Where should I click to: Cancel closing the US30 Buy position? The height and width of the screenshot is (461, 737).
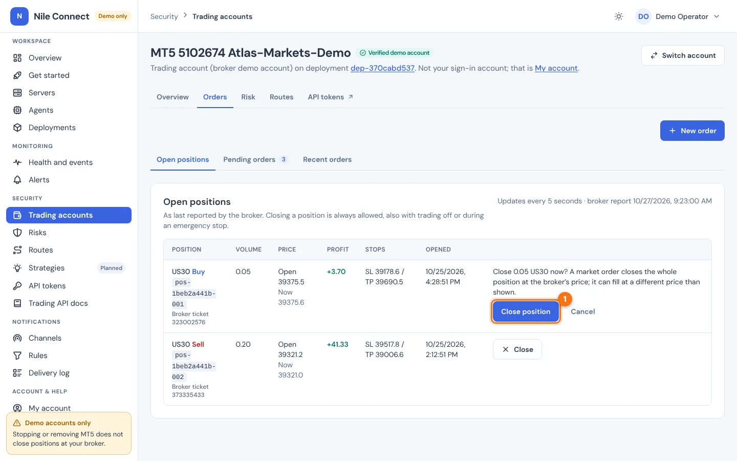point(582,311)
